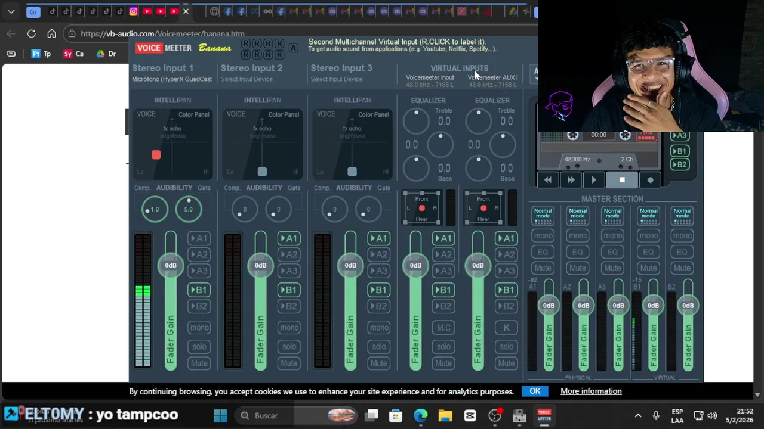Click the Treble knob on first equalizer
This screenshot has width=764, height=429.
(416, 122)
